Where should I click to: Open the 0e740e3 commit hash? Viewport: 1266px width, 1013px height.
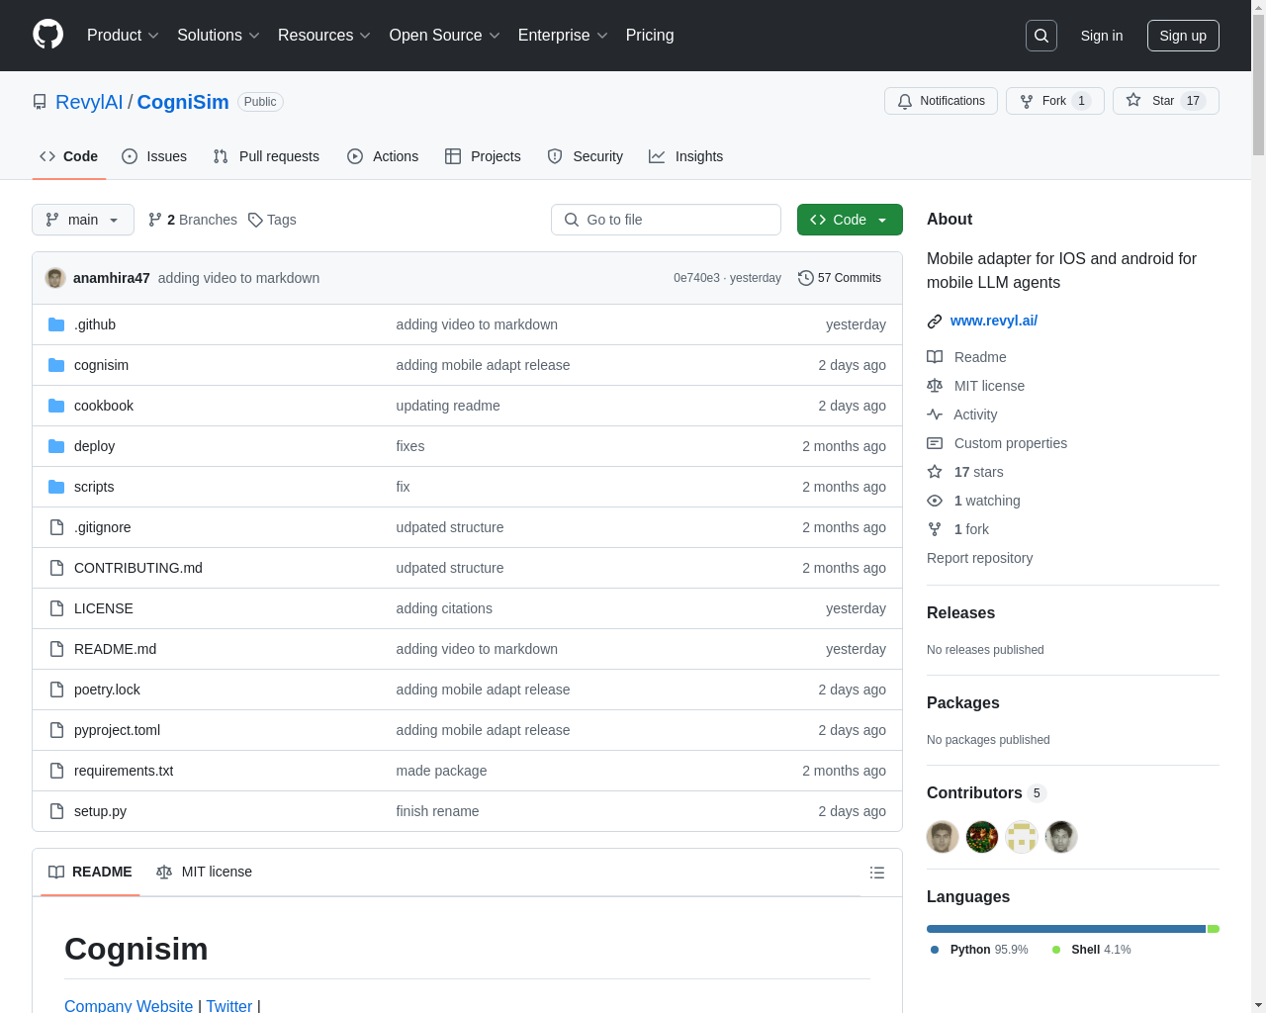click(696, 278)
